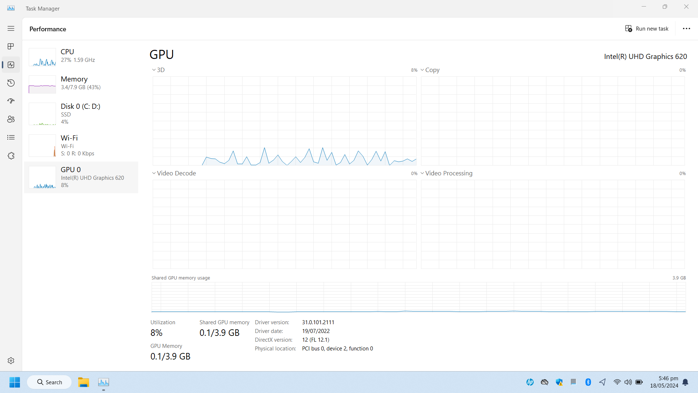Select Wi-Fi in the performance list
The width and height of the screenshot is (698, 393).
point(81,146)
